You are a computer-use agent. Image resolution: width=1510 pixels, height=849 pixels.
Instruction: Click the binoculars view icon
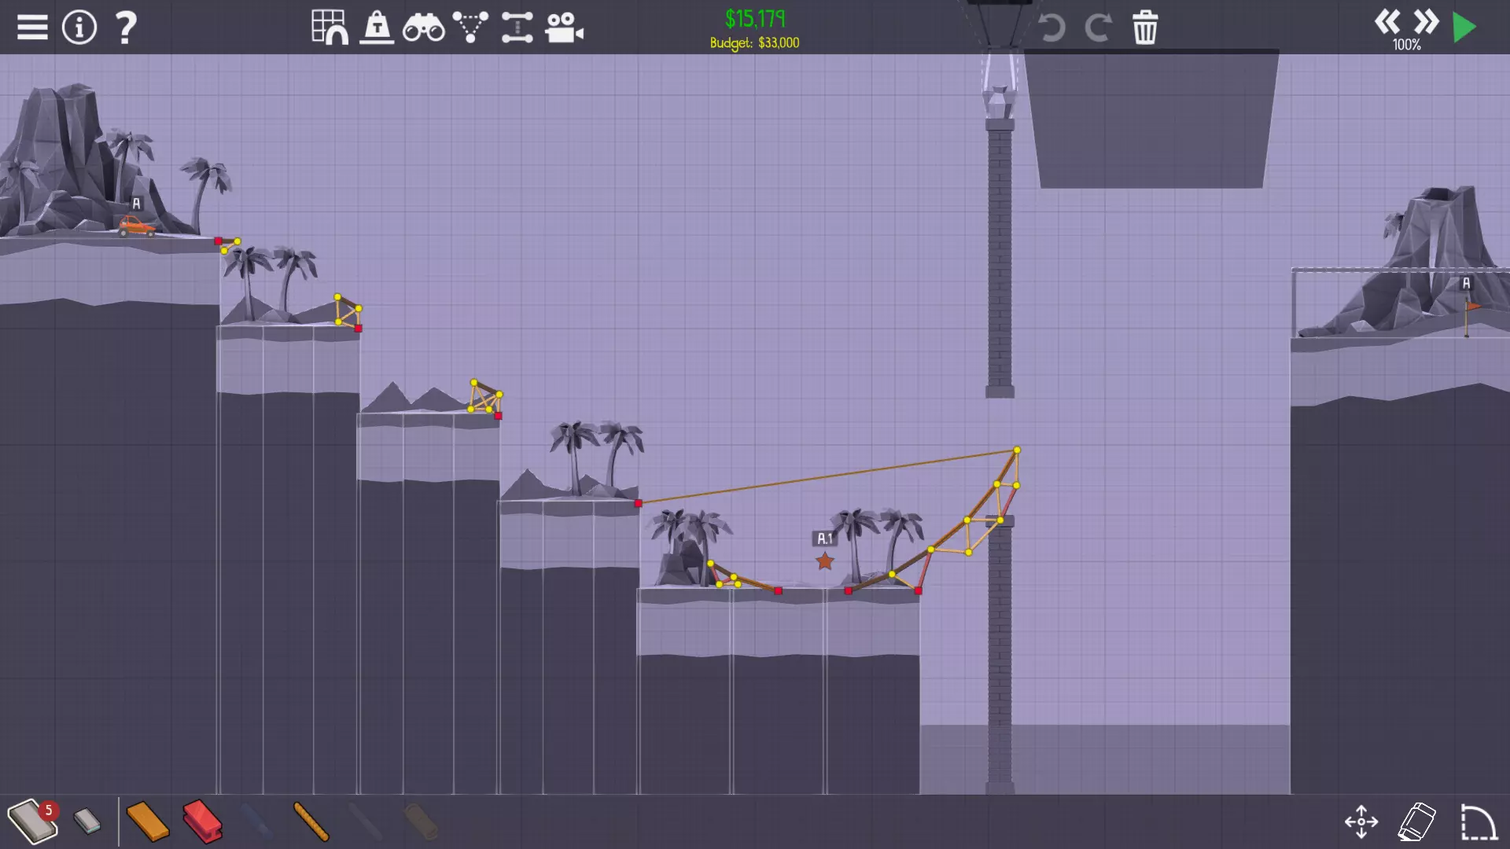423,28
